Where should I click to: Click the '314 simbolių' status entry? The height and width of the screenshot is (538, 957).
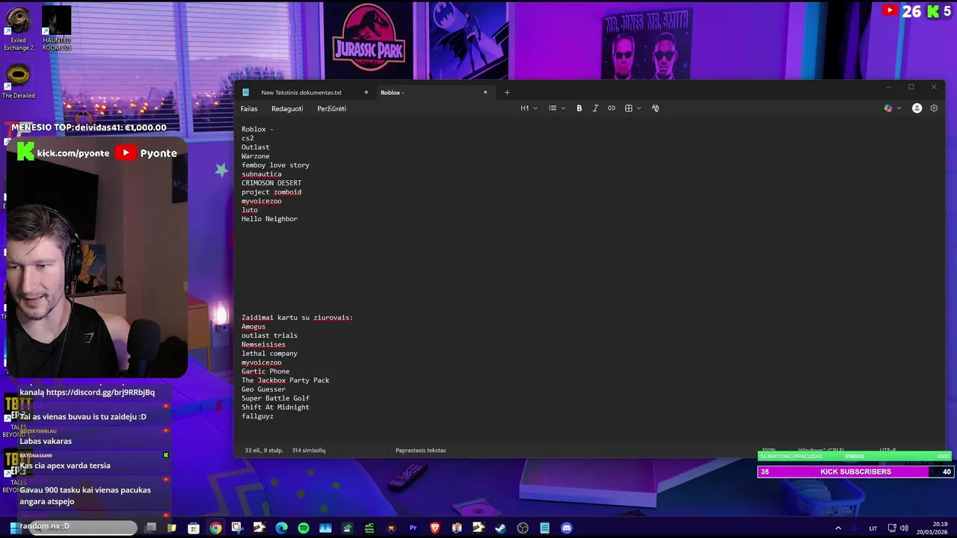click(309, 451)
